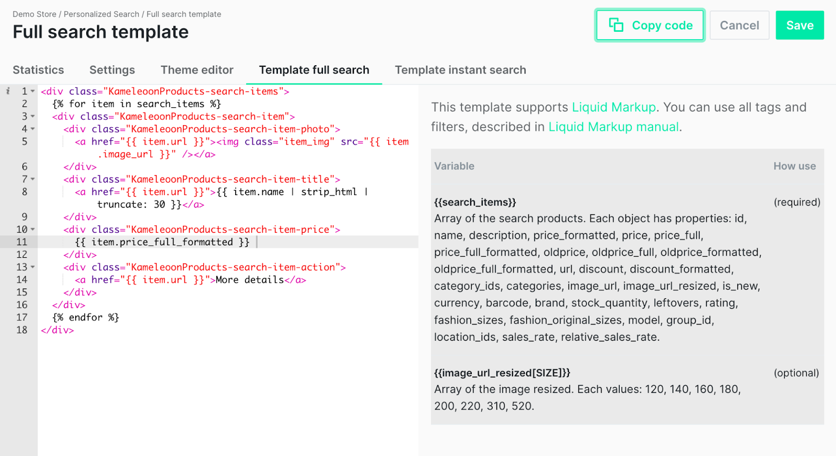836x456 pixels.
Task: Open the Statistics tab
Action: pyautogui.click(x=38, y=70)
